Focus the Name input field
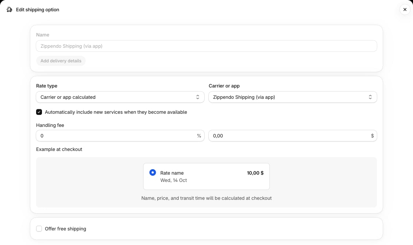This screenshot has height=245, width=413. pos(206,46)
